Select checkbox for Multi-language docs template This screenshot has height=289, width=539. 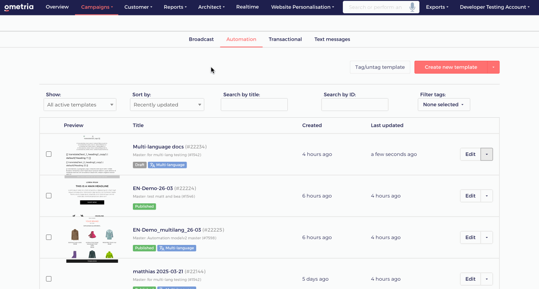pyautogui.click(x=49, y=154)
